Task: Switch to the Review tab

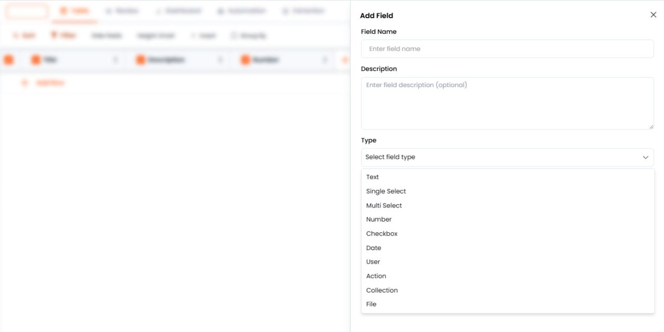Action: pos(123,10)
